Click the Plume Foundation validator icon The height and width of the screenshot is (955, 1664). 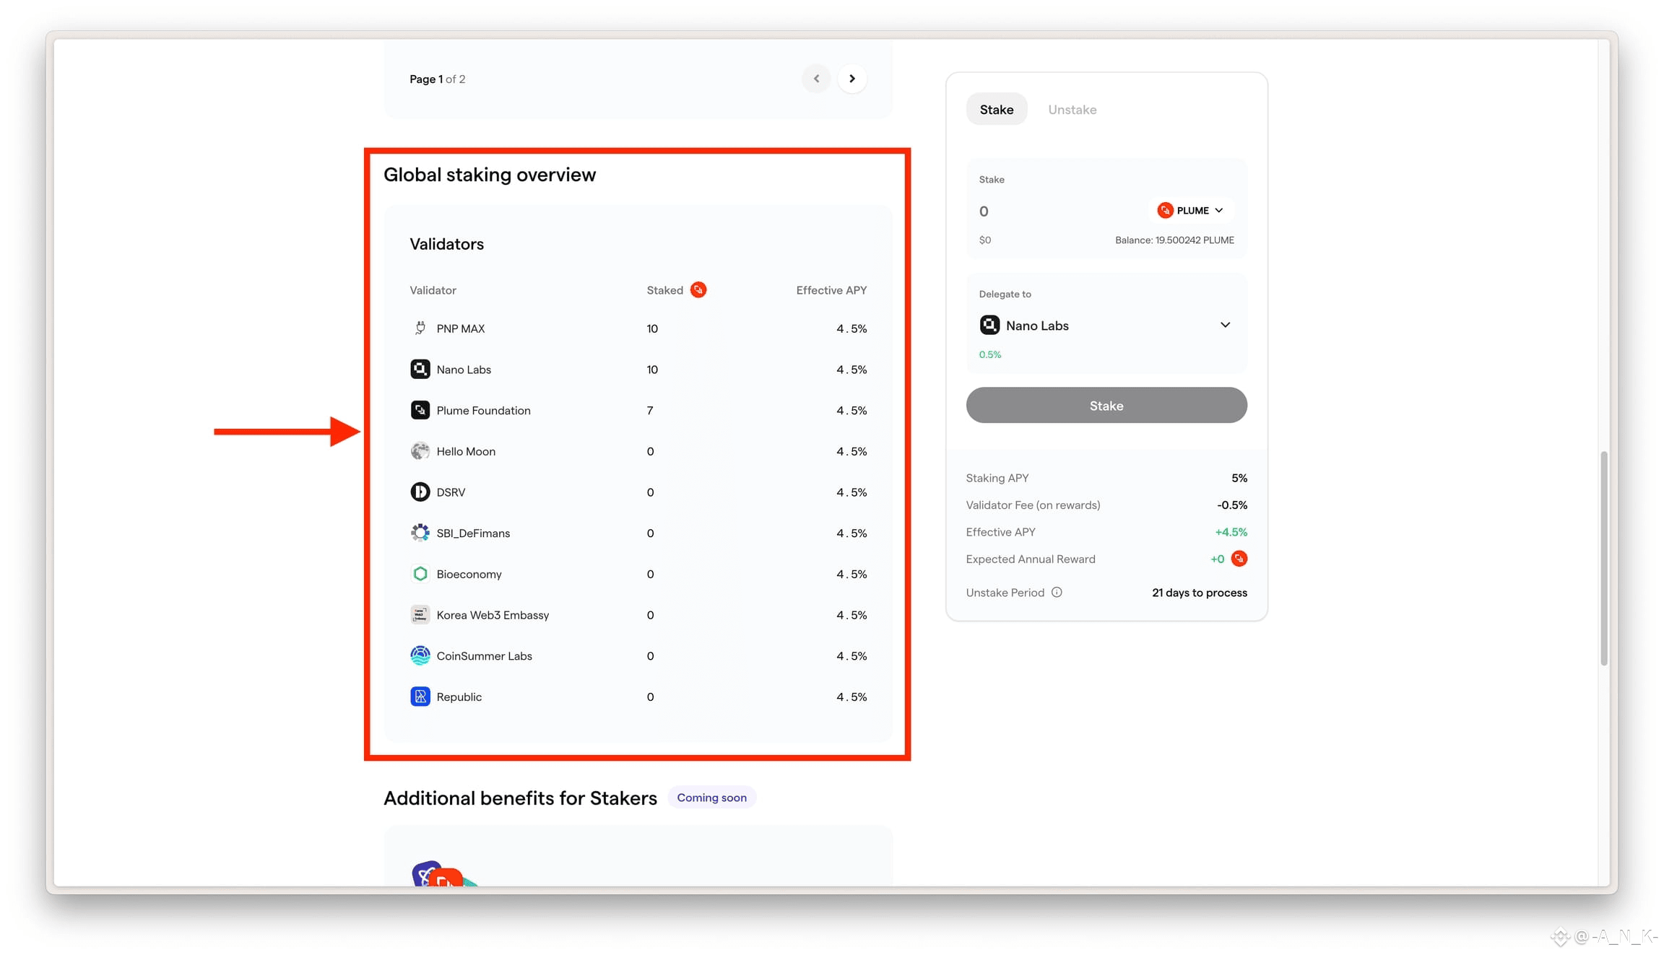click(x=420, y=410)
